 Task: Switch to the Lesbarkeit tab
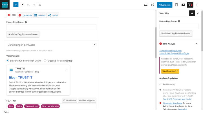[25, 15]
